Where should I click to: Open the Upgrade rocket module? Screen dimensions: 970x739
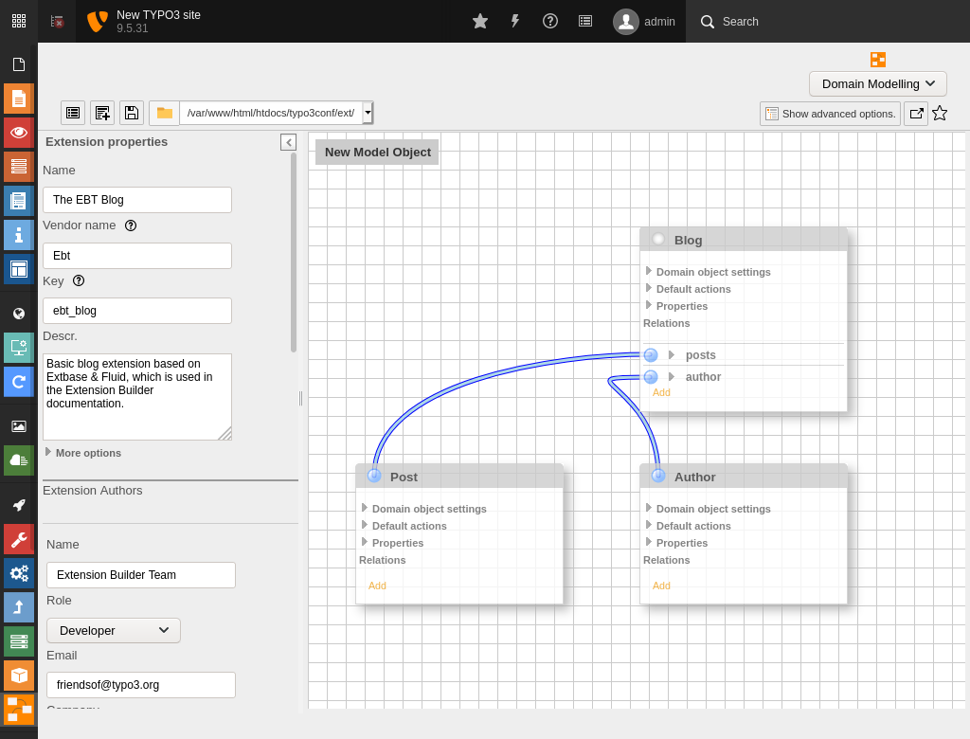[19, 505]
